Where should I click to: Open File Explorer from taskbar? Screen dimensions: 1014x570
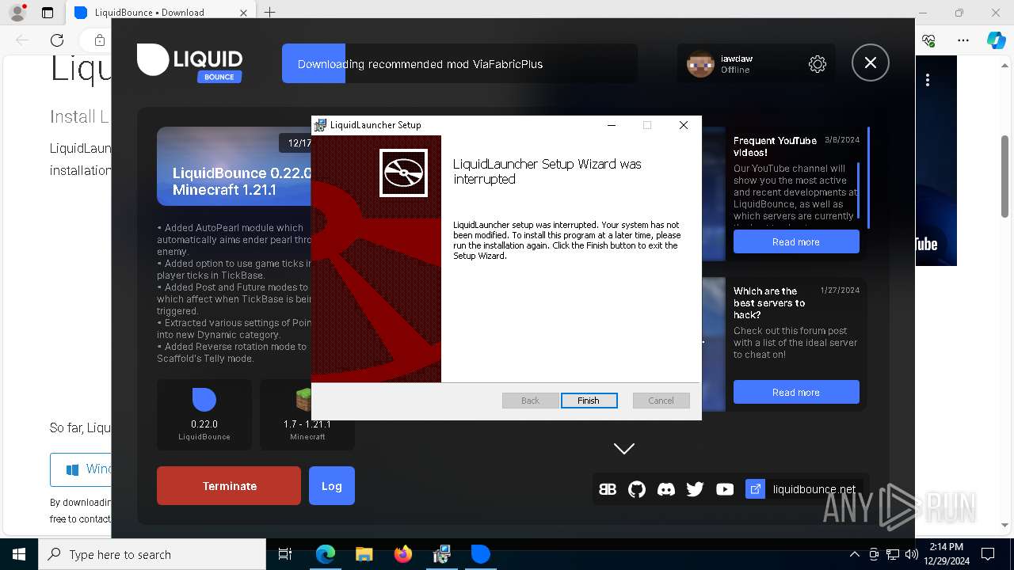tap(364, 554)
